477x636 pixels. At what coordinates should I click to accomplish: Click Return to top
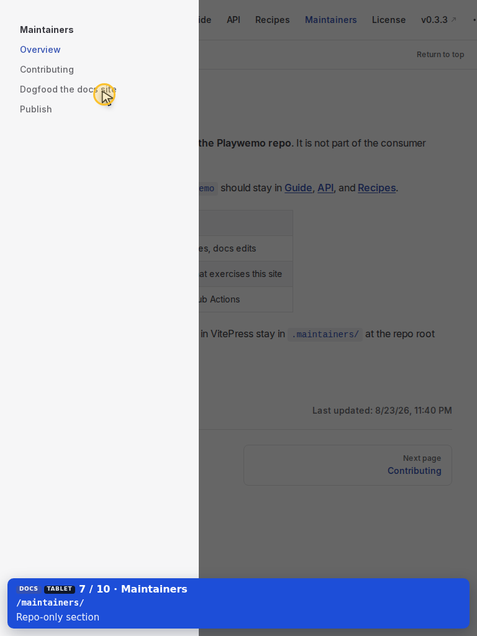(x=440, y=55)
